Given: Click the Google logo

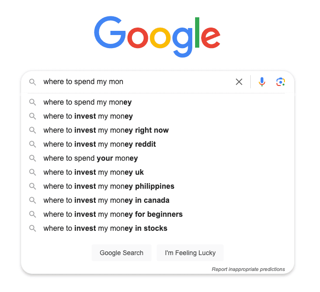Looking at the screenshot, I should pyautogui.click(x=157, y=37).
